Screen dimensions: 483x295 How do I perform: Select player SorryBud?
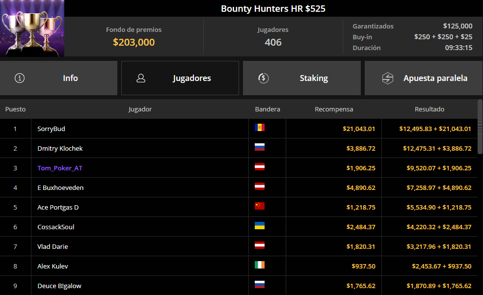pyautogui.click(x=51, y=129)
